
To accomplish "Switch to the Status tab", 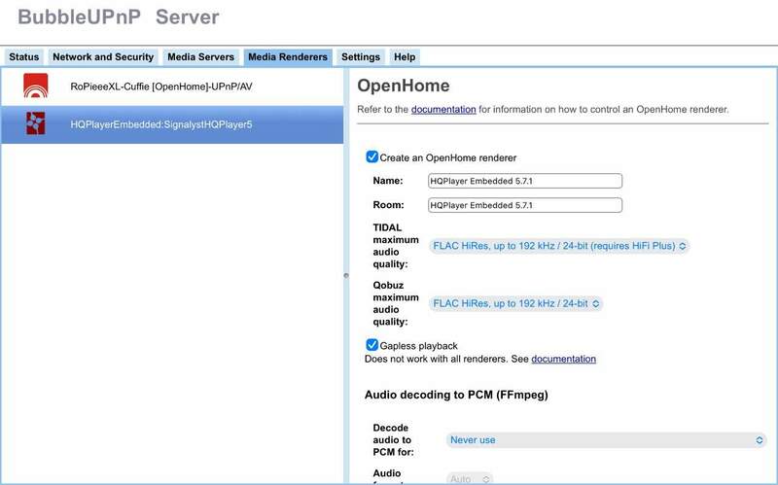I will (x=23, y=57).
